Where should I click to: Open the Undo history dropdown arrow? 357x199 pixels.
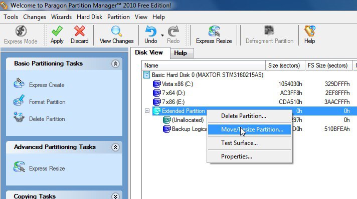[162, 35]
